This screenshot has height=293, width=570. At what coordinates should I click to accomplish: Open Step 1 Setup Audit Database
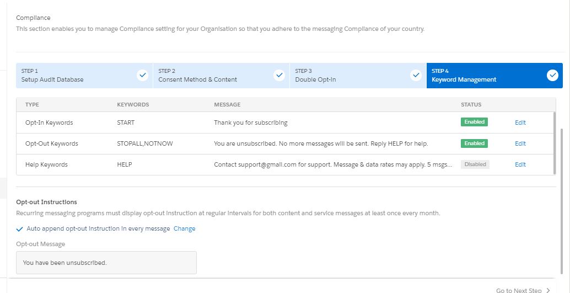(x=84, y=76)
